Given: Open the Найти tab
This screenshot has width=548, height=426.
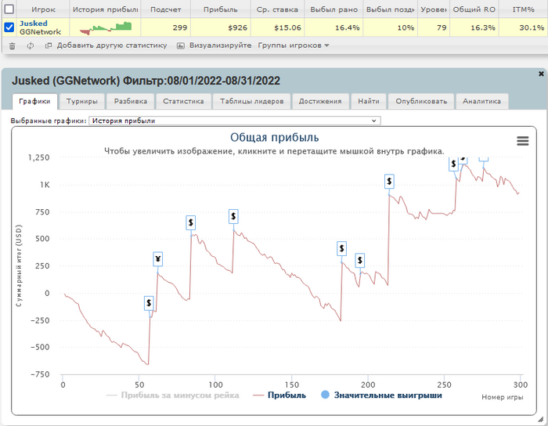Looking at the screenshot, I should coord(369,101).
